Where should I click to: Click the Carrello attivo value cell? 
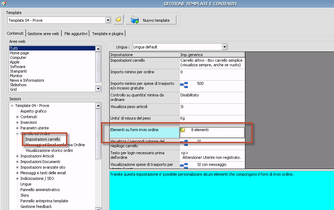point(213,63)
